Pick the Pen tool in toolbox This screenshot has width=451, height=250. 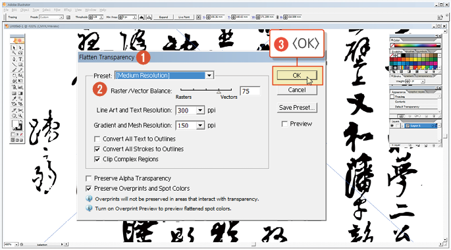click(14, 59)
